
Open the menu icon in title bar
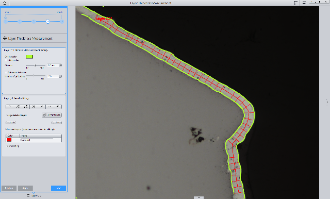pyautogui.click(x=304, y=3)
